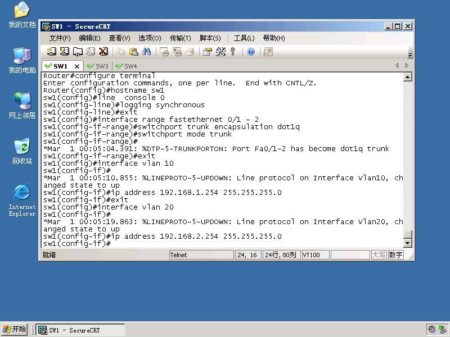The width and height of the screenshot is (450, 337).
Task: Open Session Options toolbar icon
Action: point(207,52)
